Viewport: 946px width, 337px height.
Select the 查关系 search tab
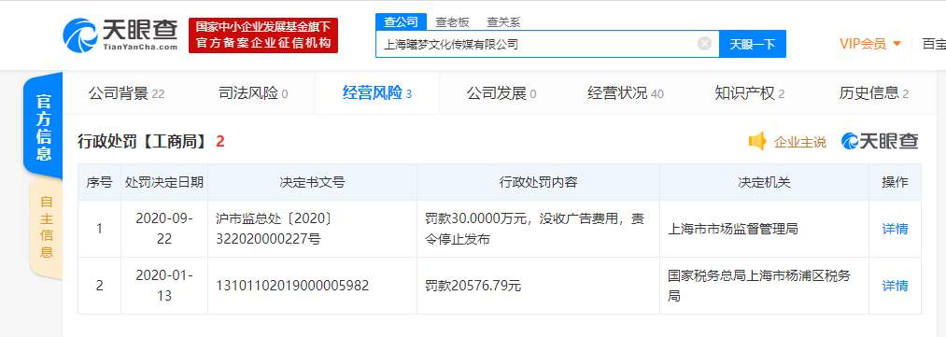[503, 22]
